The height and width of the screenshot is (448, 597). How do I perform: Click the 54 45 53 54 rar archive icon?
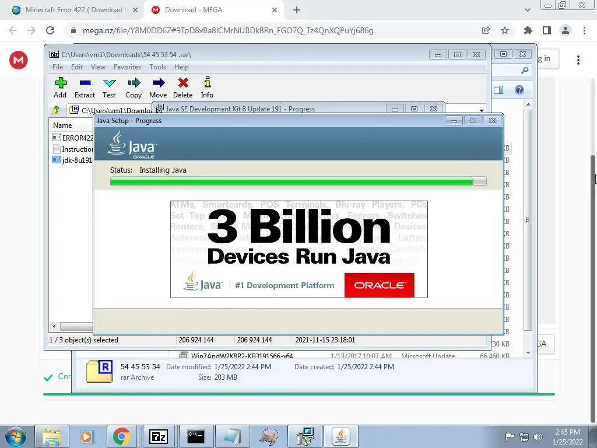[99, 371]
